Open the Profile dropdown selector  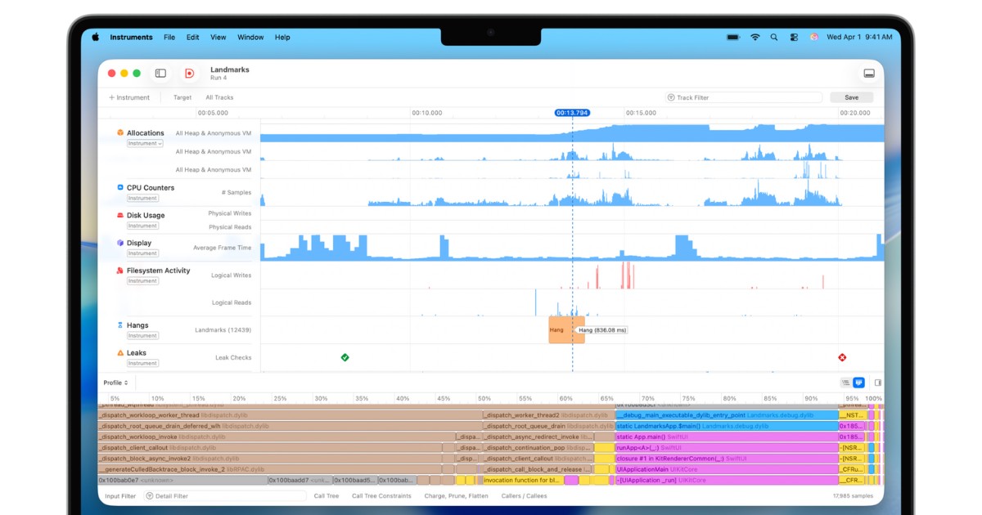tap(115, 383)
